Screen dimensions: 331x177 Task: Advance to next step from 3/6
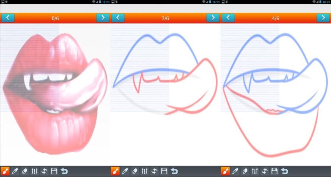pos(212,18)
